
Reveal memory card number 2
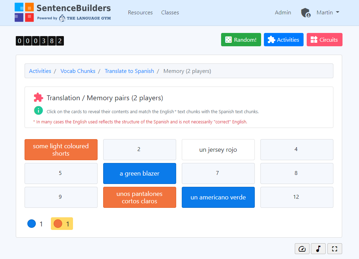tap(139, 150)
